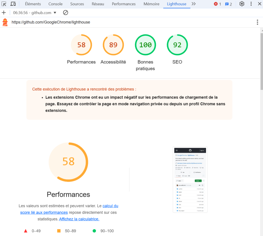The height and width of the screenshot is (236, 263).
Task: Show more DevTools tabs chevron
Action: pos(194,4)
